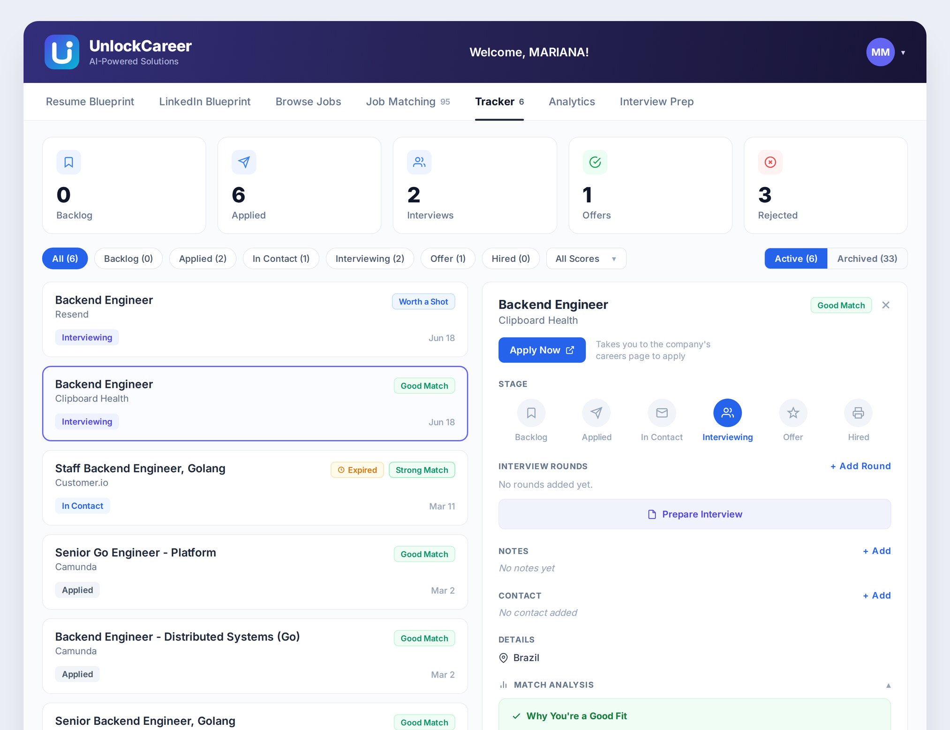
Task: Switch to Active (6) view
Action: point(796,259)
